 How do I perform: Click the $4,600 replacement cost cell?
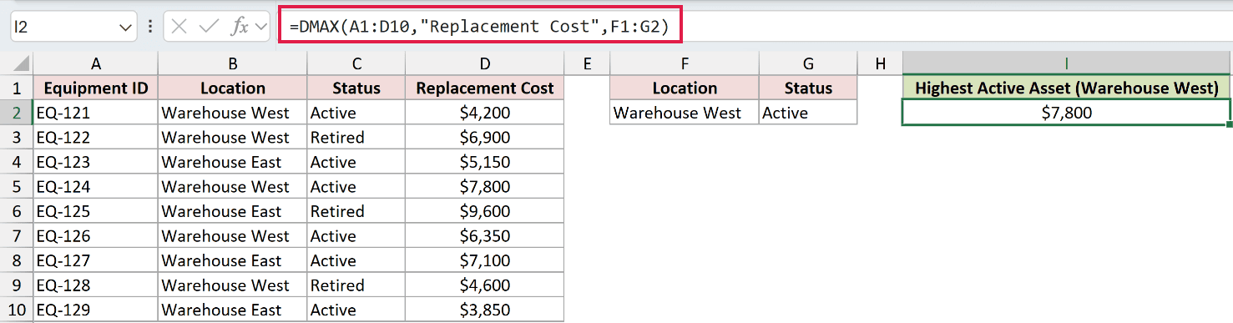coord(485,285)
